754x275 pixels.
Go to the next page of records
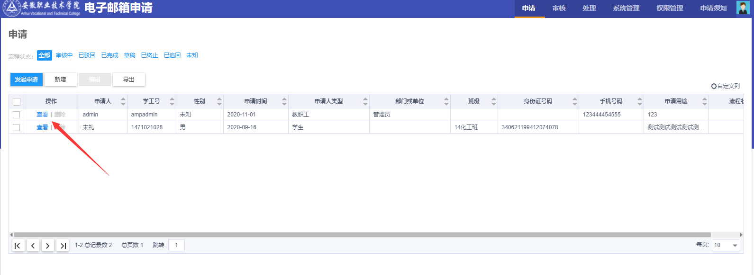click(47, 245)
